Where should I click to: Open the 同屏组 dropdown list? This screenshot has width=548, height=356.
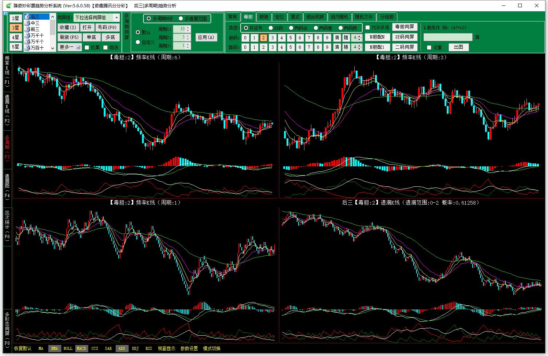click(117, 18)
